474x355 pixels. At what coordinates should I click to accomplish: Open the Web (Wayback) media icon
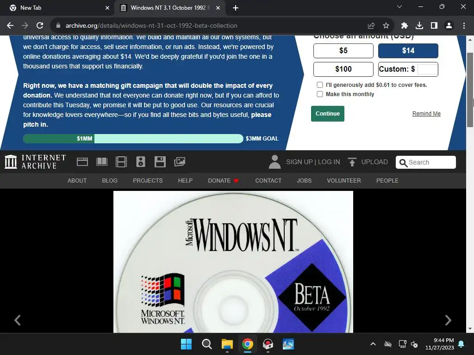point(82,162)
